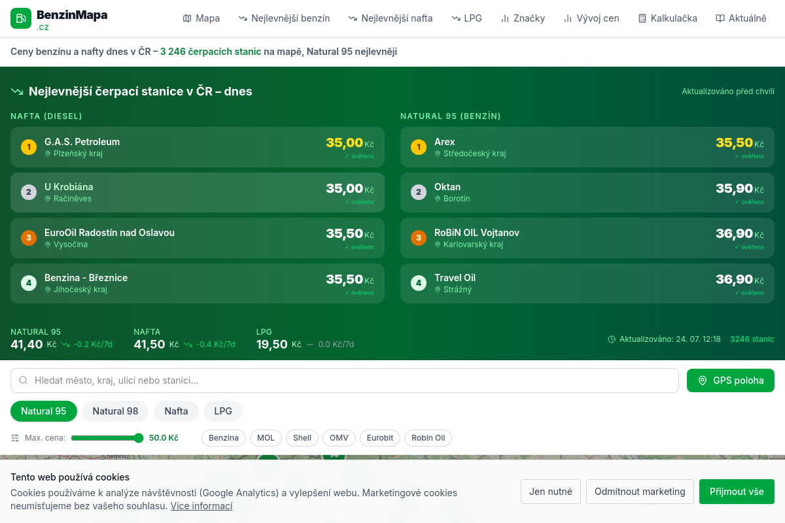
Task: Filter by Benzina brand
Action: pos(224,438)
